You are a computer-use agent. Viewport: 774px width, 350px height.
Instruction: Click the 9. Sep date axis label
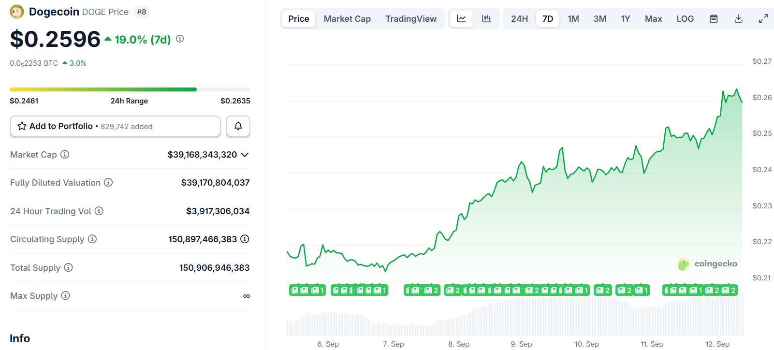[x=521, y=344]
